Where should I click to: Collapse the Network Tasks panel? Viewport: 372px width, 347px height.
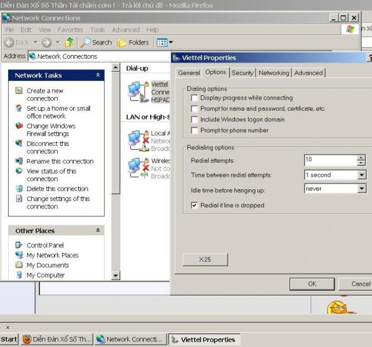click(x=98, y=75)
